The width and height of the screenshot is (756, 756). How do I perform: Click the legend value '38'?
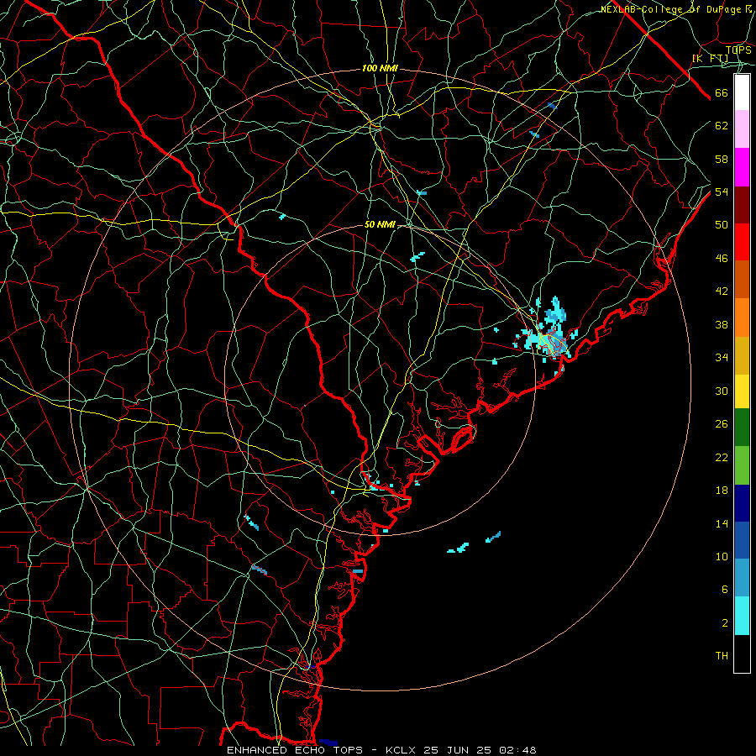pos(722,324)
